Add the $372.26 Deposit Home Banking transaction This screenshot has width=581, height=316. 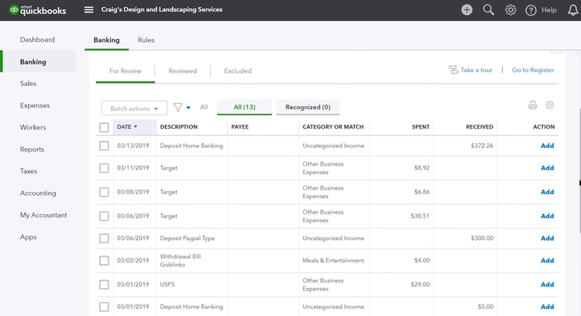[547, 146]
